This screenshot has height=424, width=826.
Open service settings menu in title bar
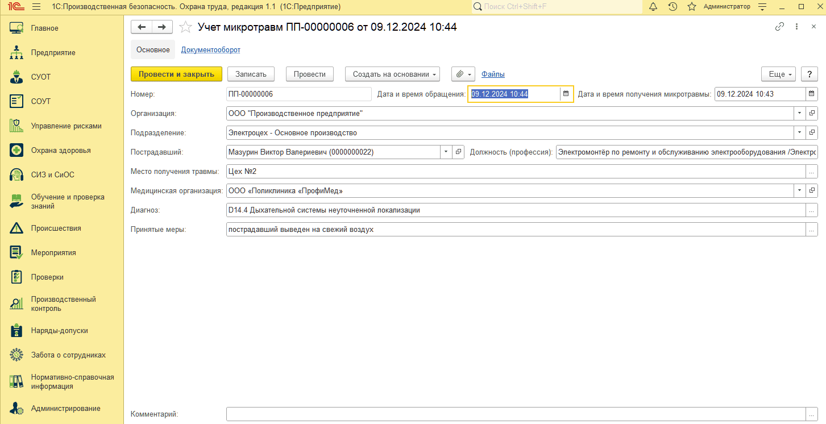(763, 7)
